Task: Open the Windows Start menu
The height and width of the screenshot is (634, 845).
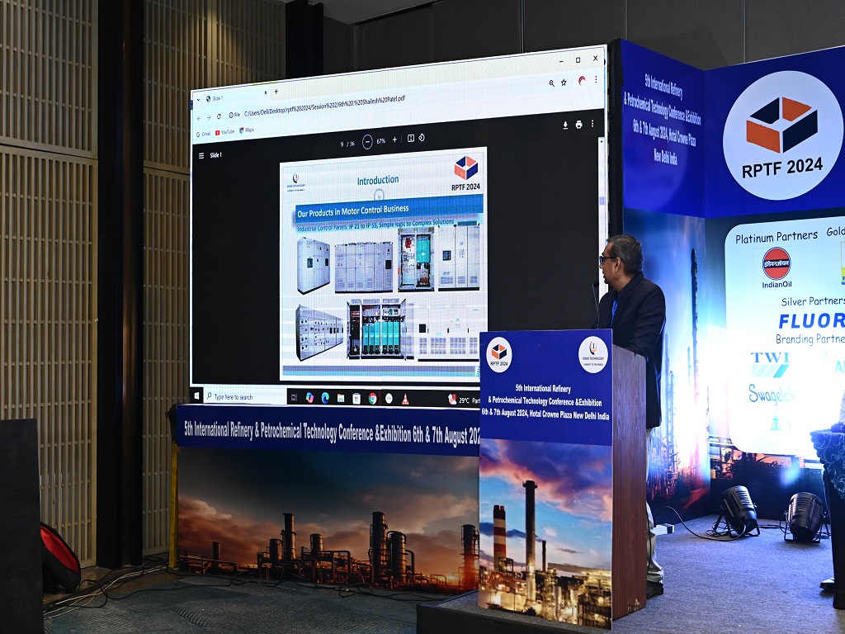Action: point(196,395)
